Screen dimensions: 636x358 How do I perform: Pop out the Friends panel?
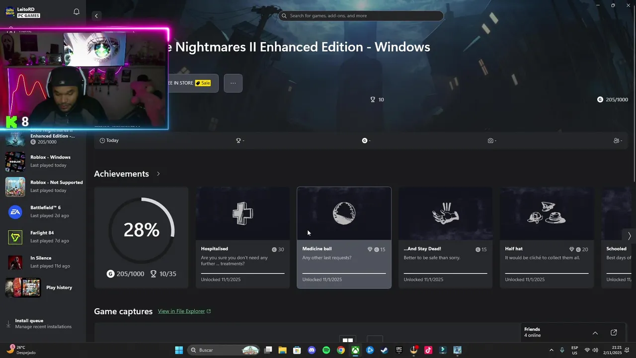click(x=614, y=333)
